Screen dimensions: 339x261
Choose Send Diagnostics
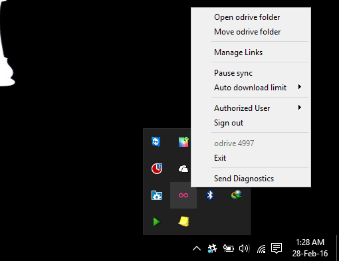251,179
